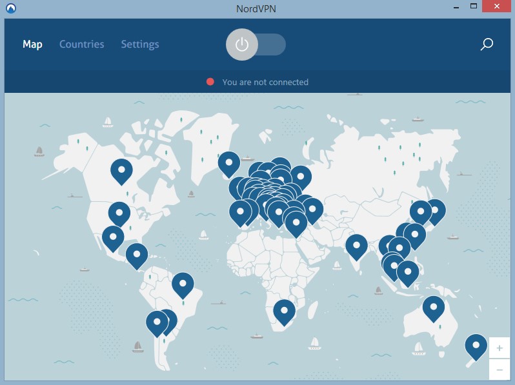Pick the New Zealand server pin
Screen dimensions: 515x385
point(476,347)
